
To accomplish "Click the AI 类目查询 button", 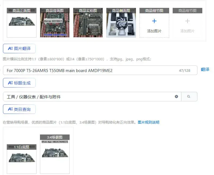I will tap(19, 109).
